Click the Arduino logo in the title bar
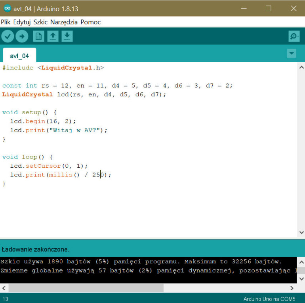Screen dimensions: 305x303 point(8,8)
